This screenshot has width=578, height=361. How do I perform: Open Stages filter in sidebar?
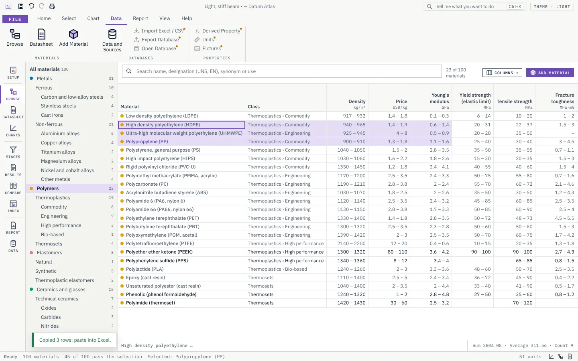coord(13,152)
